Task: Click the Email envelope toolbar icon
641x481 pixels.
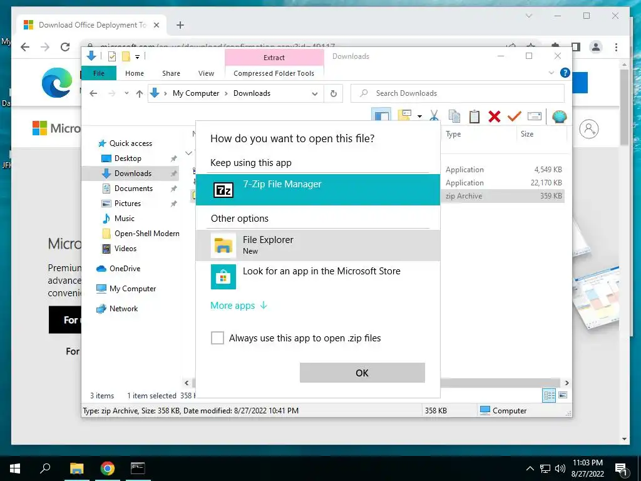Action: click(535, 116)
